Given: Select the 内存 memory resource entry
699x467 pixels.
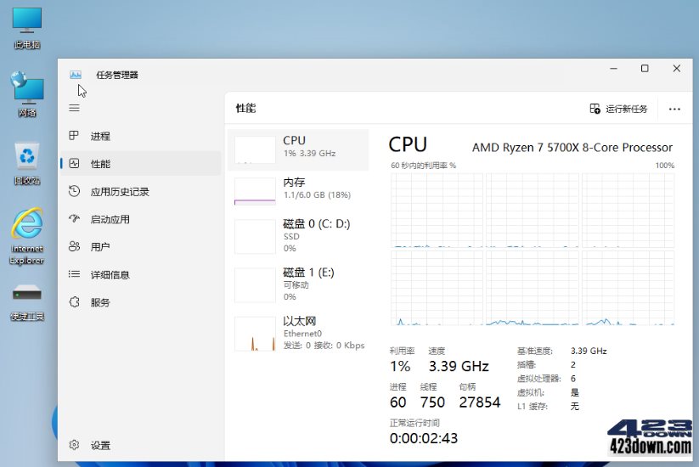Looking at the screenshot, I should [298, 191].
